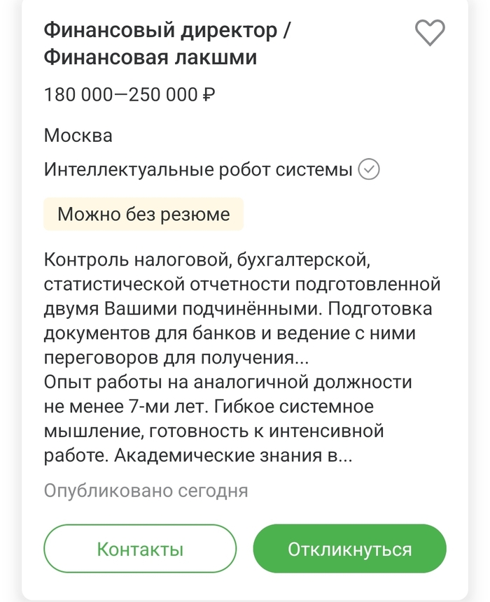The height and width of the screenshot is (602, 490).
Task: Click the verified company checkmark icon
Action: point(369,169)
